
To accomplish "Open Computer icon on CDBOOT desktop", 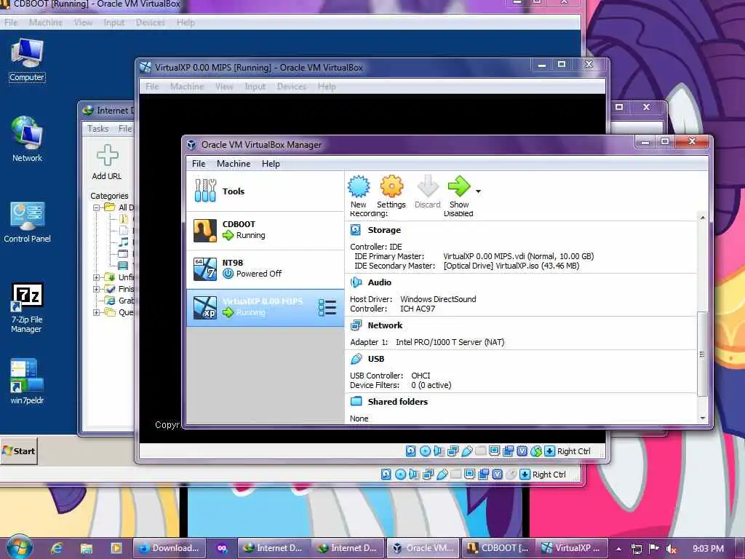I will click(27, 61).
